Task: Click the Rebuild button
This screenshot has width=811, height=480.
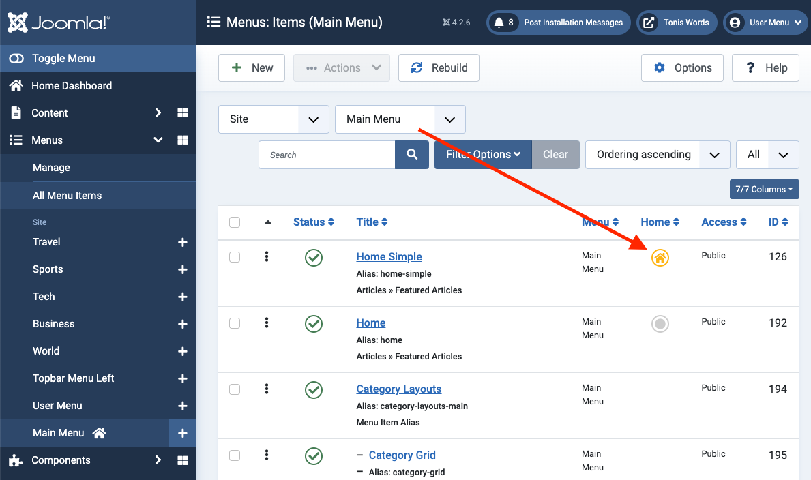Action: pyautogui.click(x=439, y=68)
